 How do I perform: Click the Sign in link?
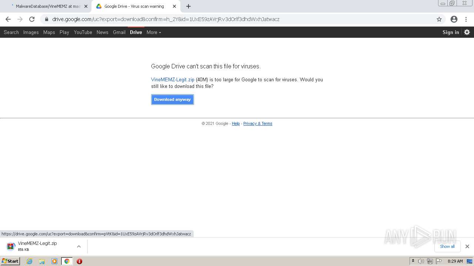tap(451, 32)
